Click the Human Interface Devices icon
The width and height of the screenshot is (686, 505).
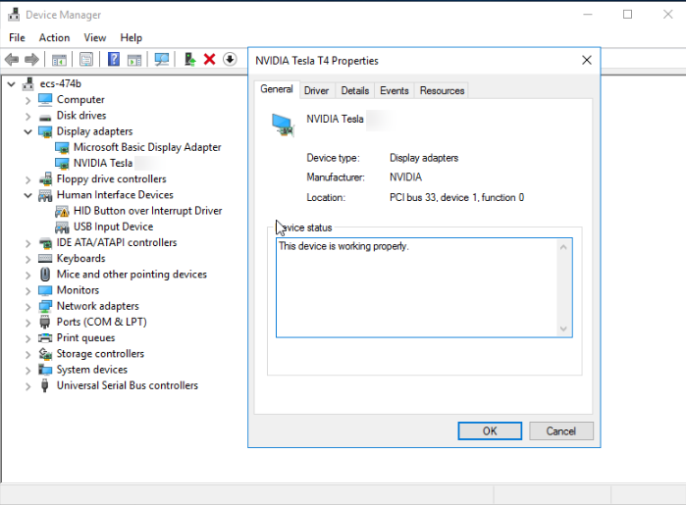(45, 195)
